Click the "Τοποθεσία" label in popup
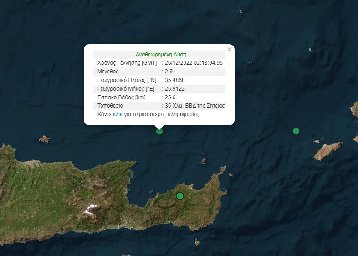 tap(111, 106)
